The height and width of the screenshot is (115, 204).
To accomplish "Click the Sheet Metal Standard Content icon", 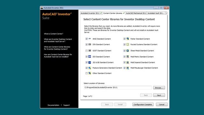I will [x=127, y=50].
